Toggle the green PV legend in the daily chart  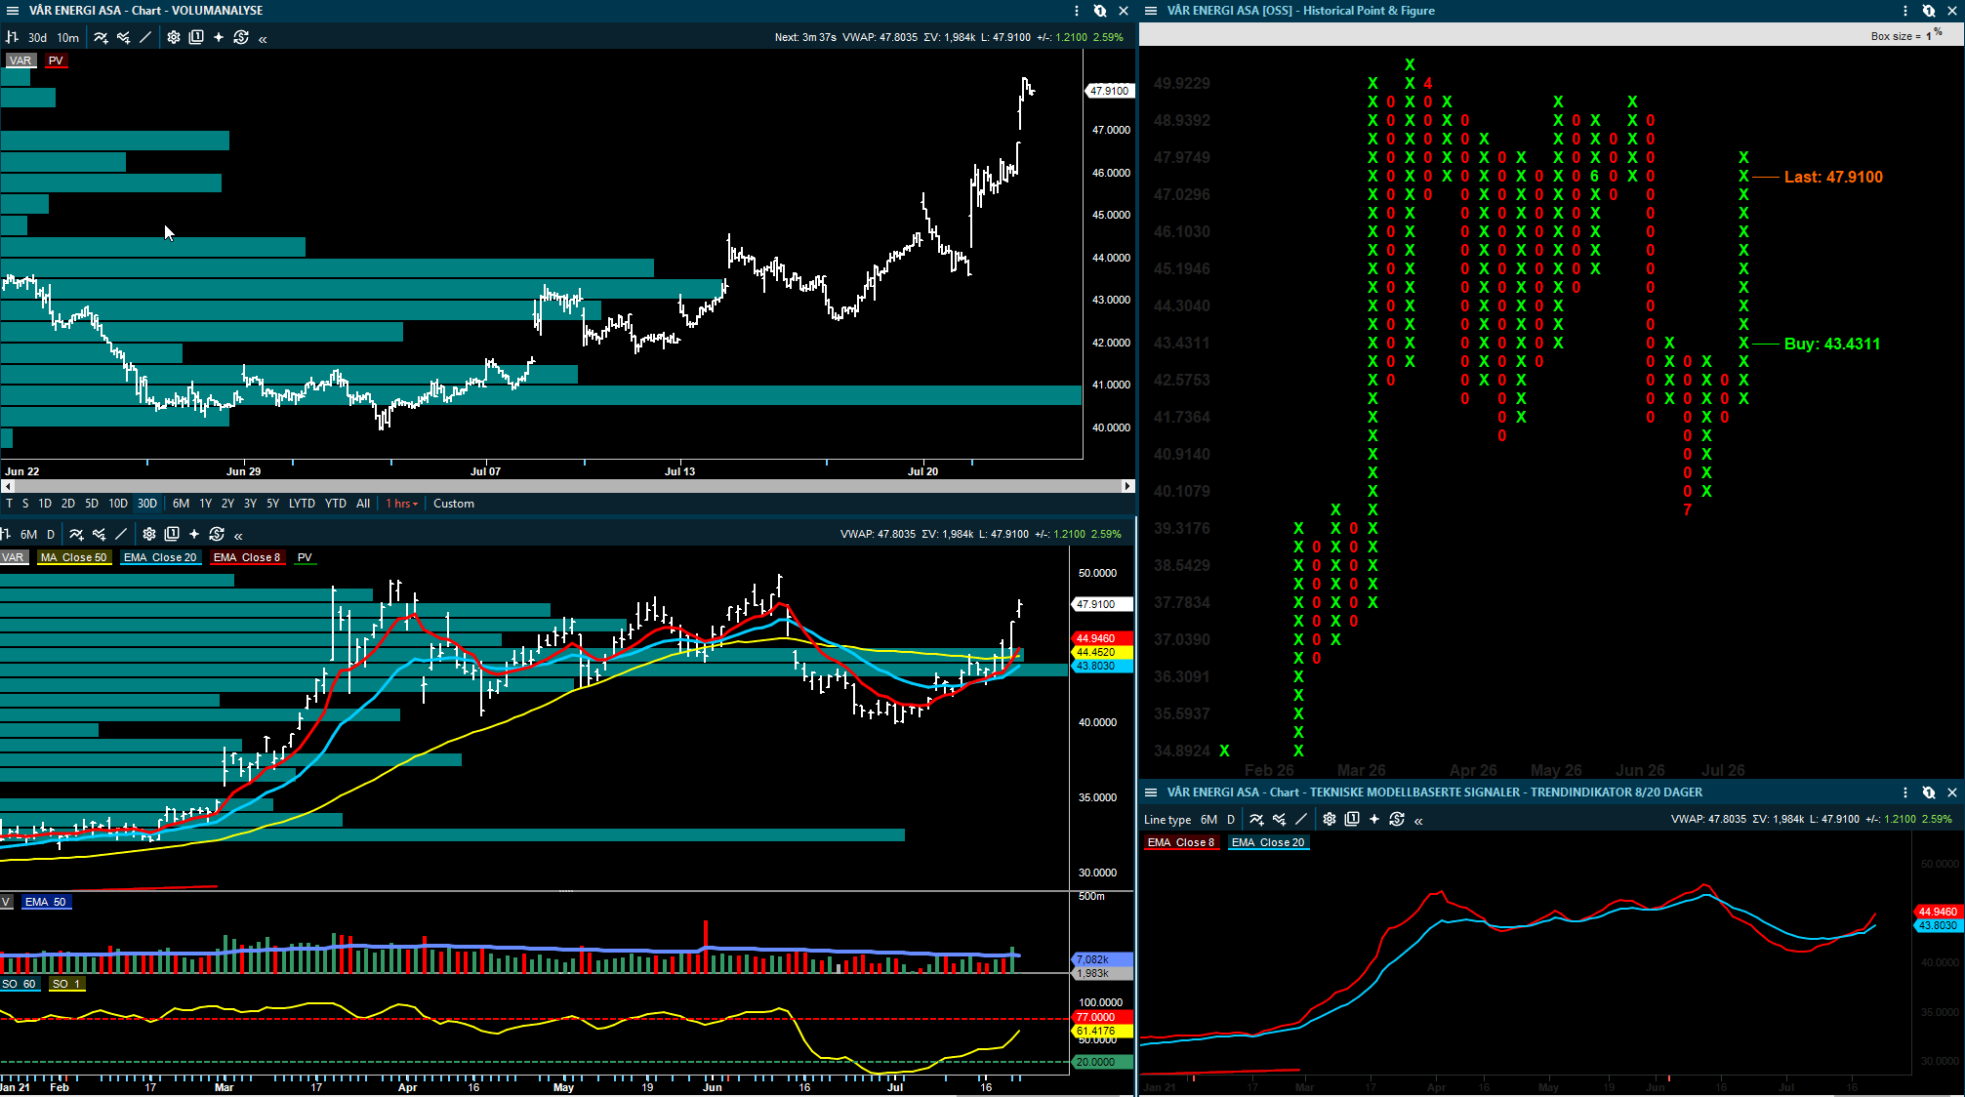click(x=305, y=557)
